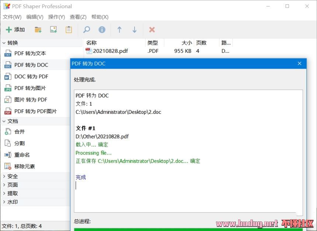Minimize the PDF Shaper window
This screenshot has height=231, width=317.
(268, 6)
